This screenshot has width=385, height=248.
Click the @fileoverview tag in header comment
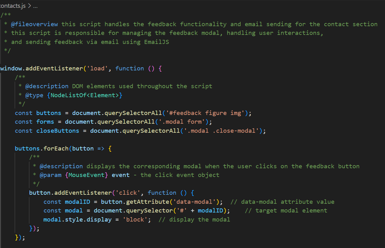pyautogui.click(x=35, y=24)
